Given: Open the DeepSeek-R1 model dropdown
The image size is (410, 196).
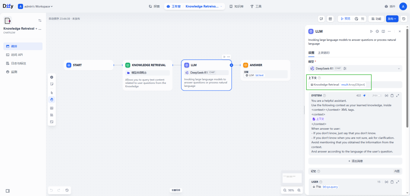Looking at the screenshot, I should [x=355, y=69].
